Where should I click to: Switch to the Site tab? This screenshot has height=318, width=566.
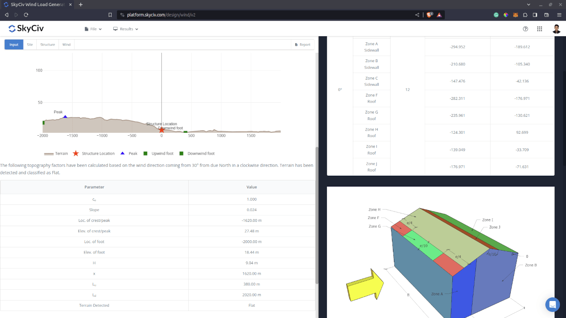coord(30,44)
